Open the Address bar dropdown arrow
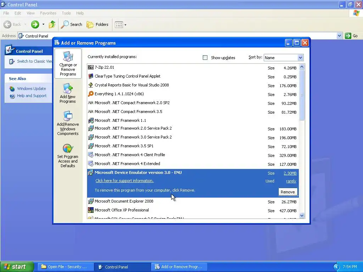The height and width of the screenshot is (272, 363). click(339, 36)
